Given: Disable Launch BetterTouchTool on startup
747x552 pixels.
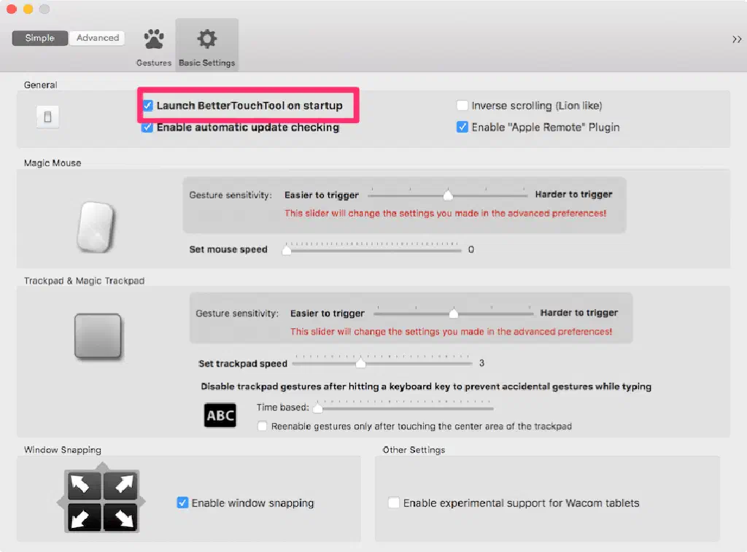Looking at the screenshot, I should pos(148,106).
